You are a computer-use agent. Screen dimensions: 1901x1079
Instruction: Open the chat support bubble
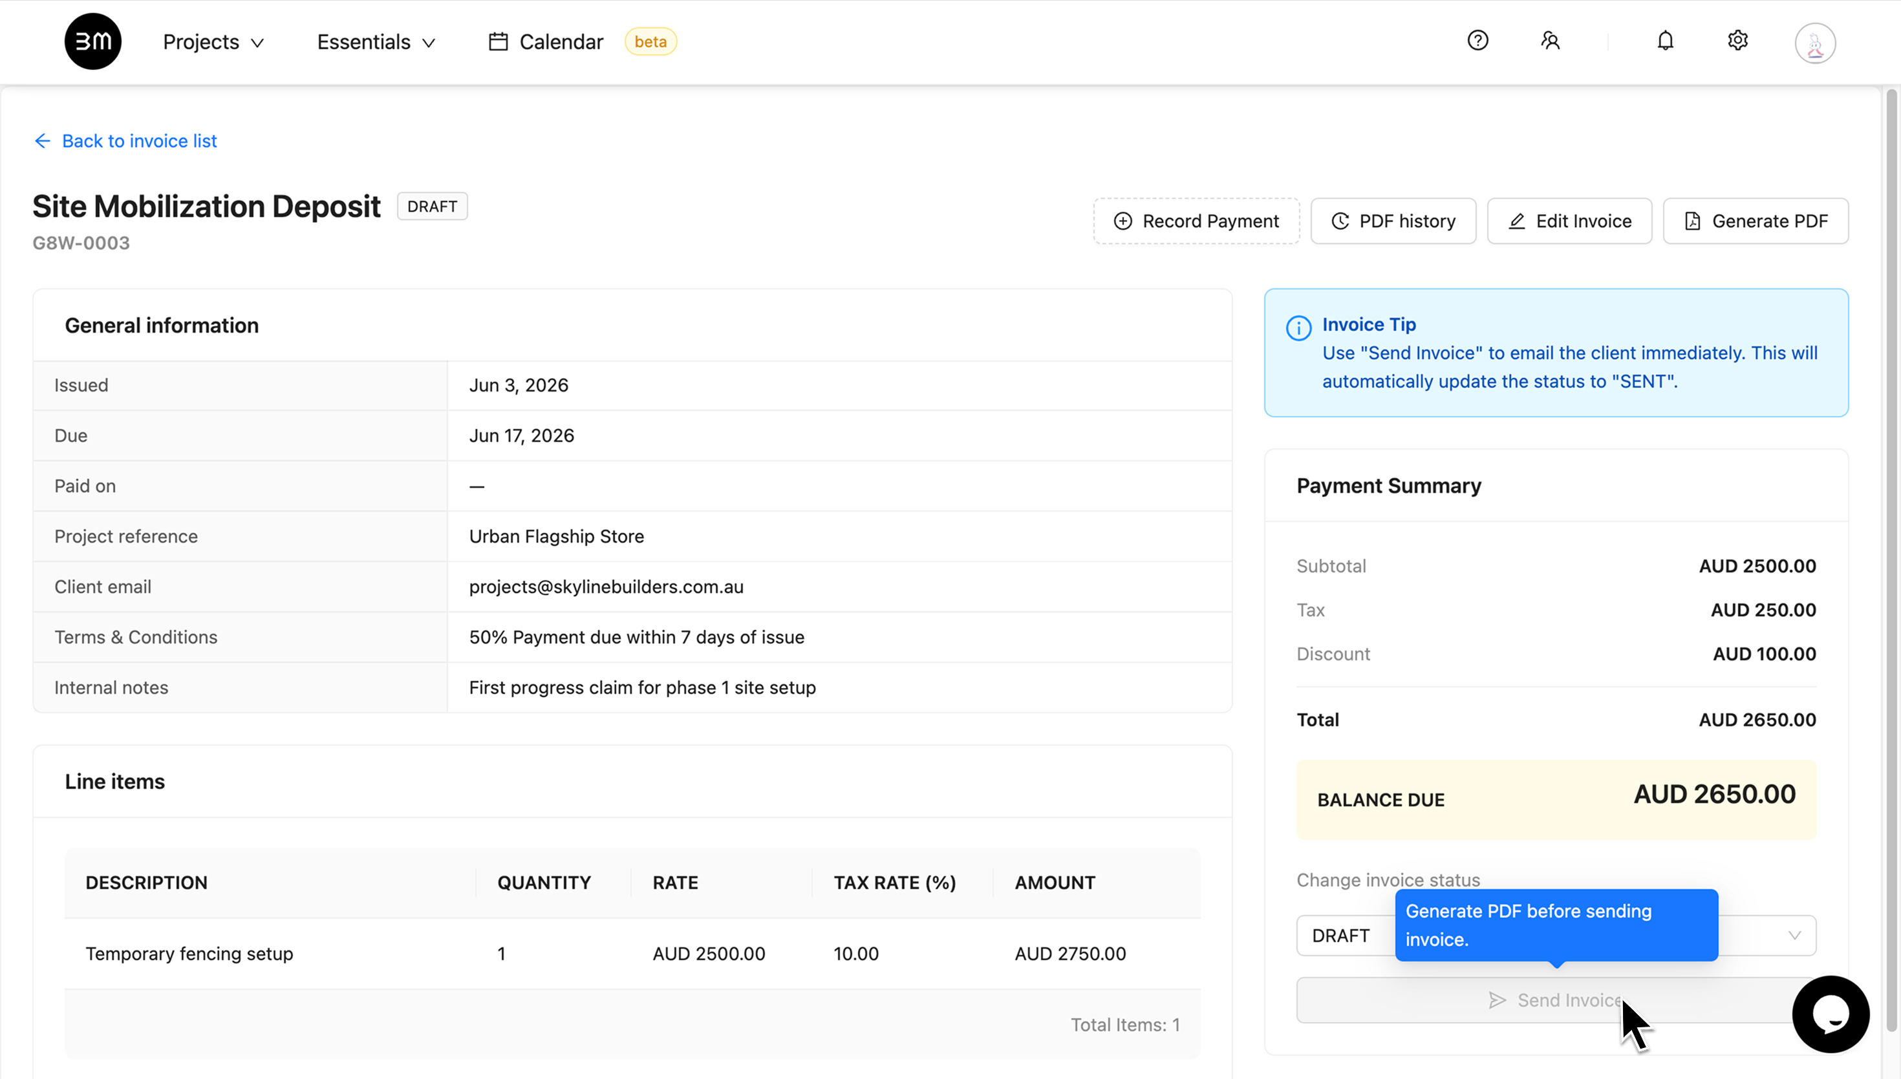coord(1830,1014)
